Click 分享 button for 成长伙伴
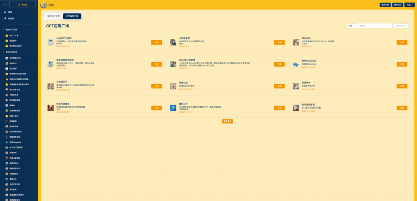 pyautogui.click(x=402, y=42)
